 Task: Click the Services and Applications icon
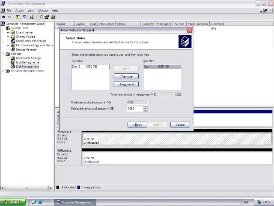[x=8, y=71]
